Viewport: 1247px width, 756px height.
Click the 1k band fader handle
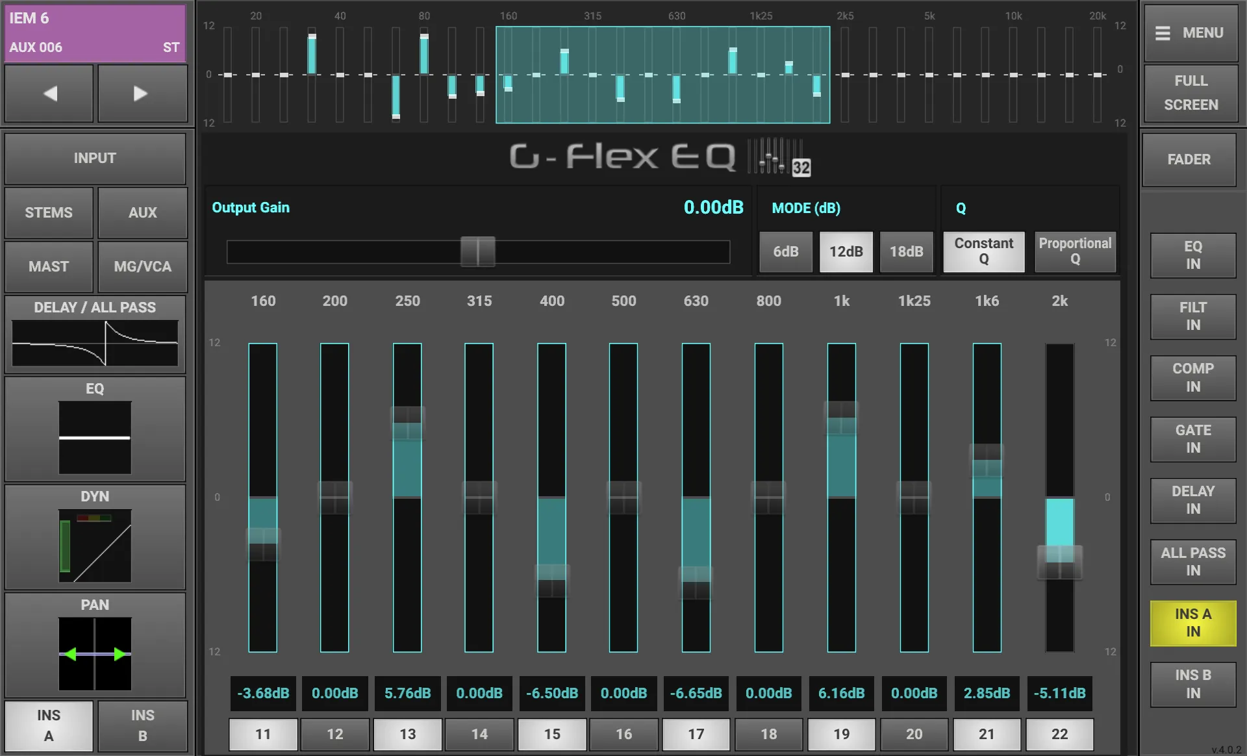coord(841,418)
